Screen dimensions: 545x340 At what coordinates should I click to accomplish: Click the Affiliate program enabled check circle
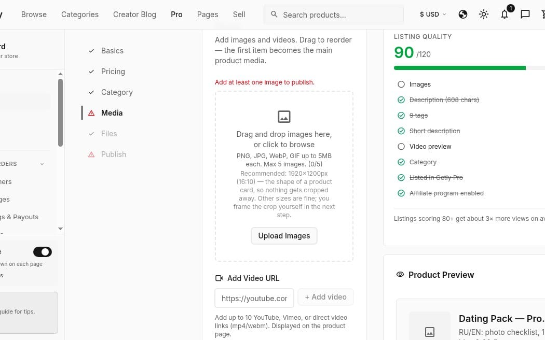(401, 193)
